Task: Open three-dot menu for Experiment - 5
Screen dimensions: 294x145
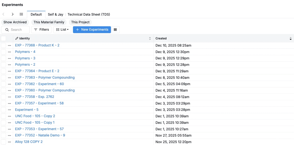Action: pos(9,110)
